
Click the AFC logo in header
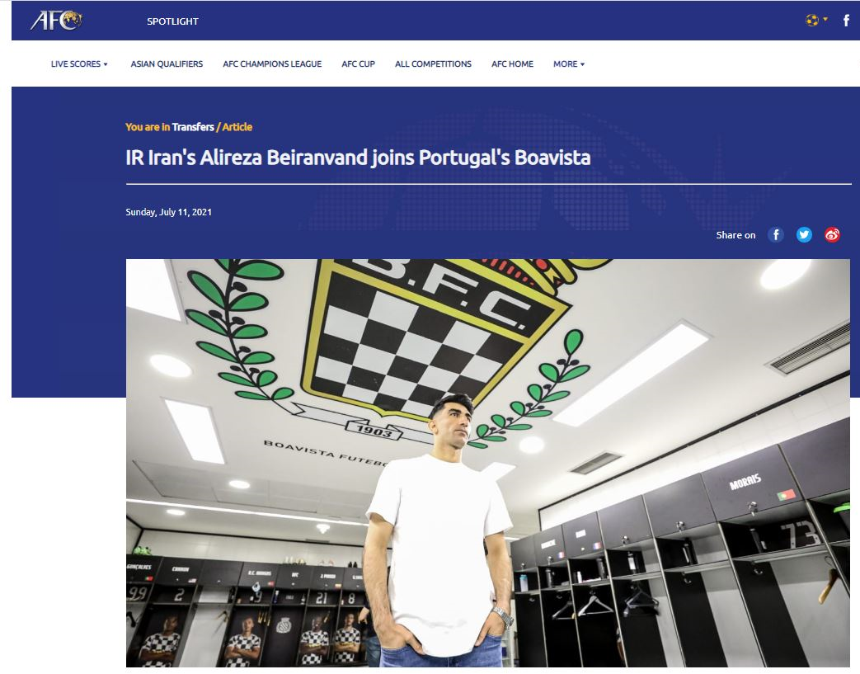tap(56, 21)
